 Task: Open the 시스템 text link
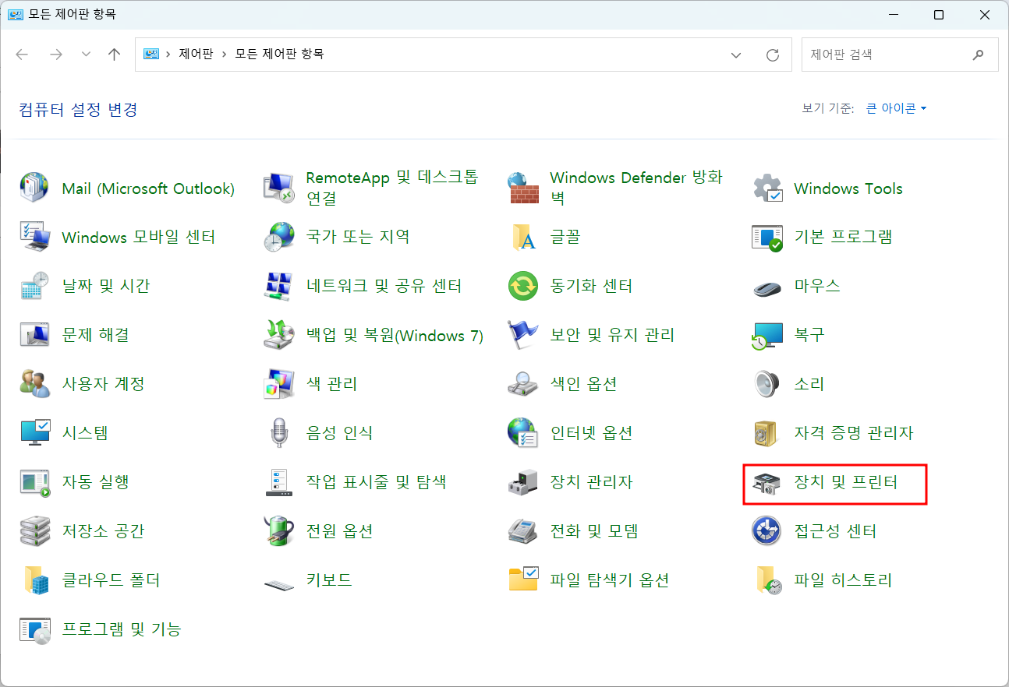pos(85,433)
